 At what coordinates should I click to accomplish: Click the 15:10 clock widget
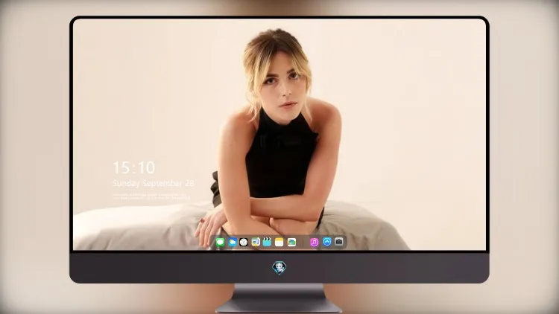point(134,167)
